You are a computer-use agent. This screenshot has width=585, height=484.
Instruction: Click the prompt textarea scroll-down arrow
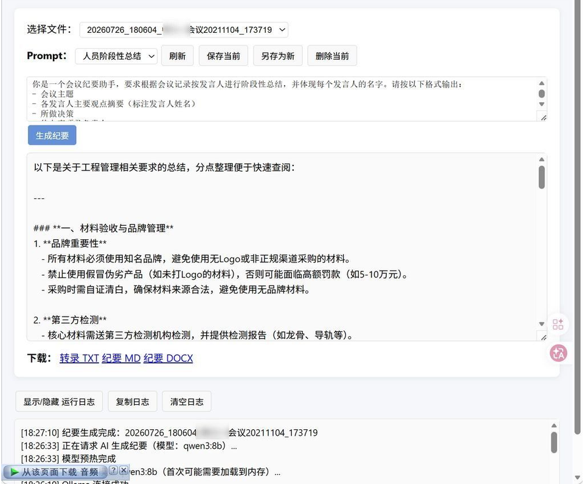click(x=542, y=104)
